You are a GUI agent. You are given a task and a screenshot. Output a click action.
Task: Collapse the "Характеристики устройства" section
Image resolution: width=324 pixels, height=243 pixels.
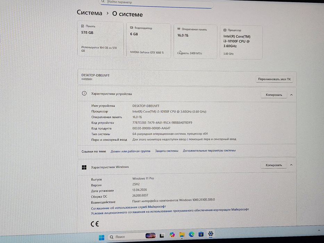click(x=291, y=95)
